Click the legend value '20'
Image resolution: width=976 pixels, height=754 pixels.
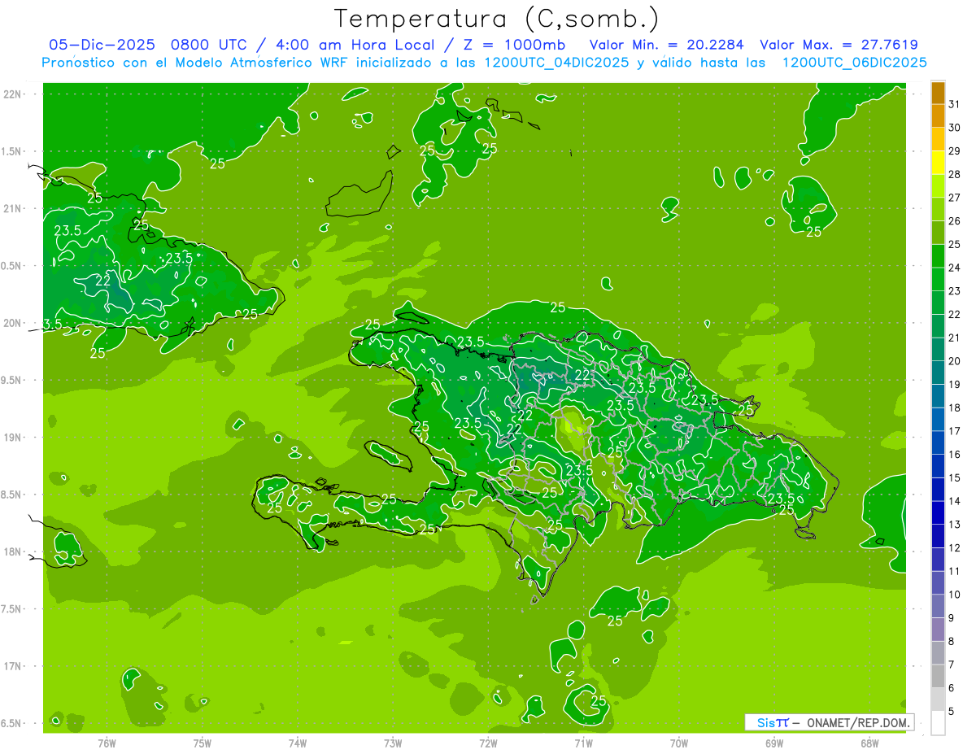click(x=955, y=361)
